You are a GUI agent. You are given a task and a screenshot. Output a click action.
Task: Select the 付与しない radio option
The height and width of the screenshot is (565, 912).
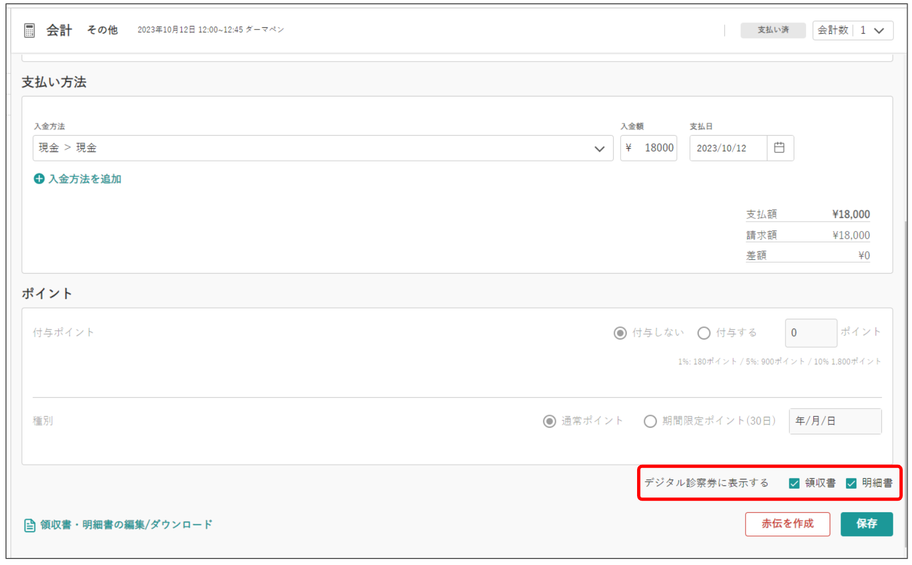(620, 333)
